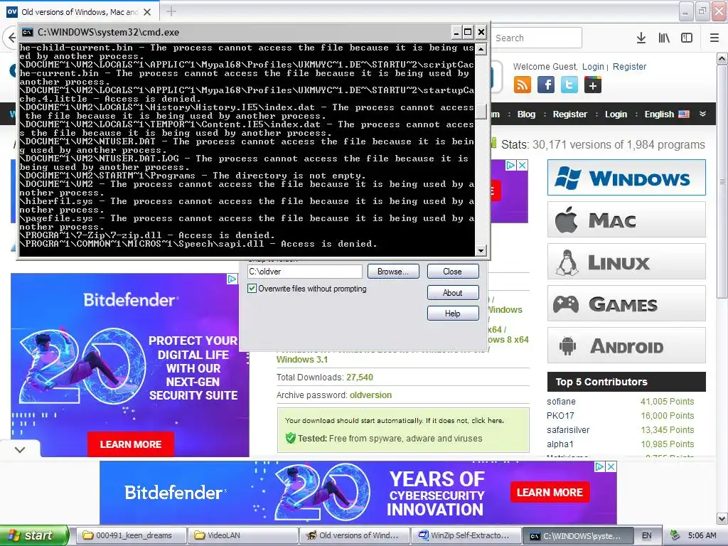Screen dimensions: 728x546
Task: Click LEARN MORE in bottom Bitdefender ad
Action: [550, 492]
